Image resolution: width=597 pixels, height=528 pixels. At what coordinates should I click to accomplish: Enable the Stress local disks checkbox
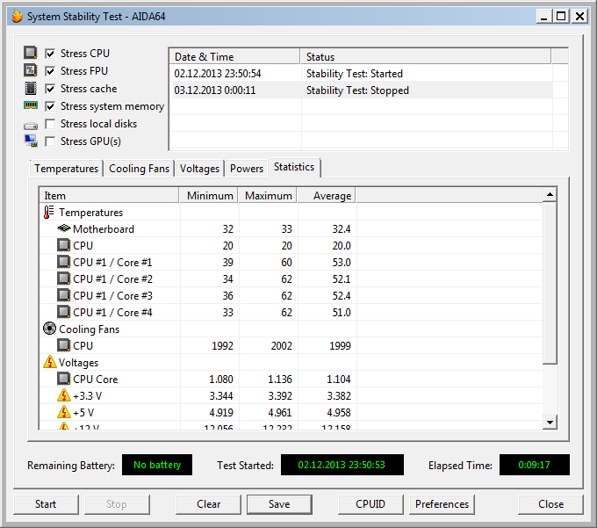pos(50,124)
